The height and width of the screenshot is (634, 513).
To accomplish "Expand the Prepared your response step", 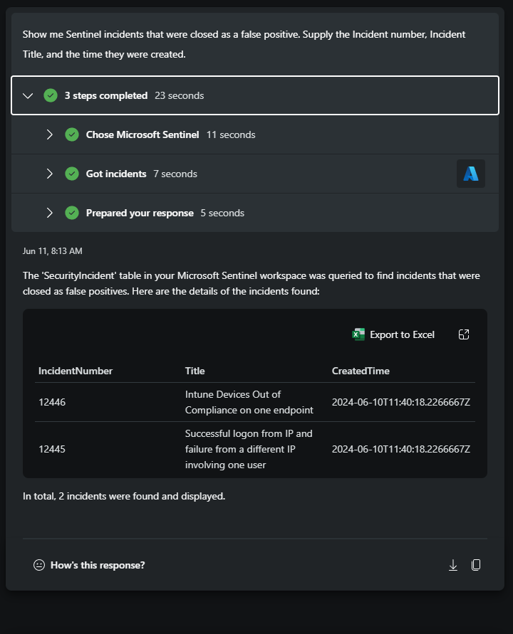I will click(49, 213).
